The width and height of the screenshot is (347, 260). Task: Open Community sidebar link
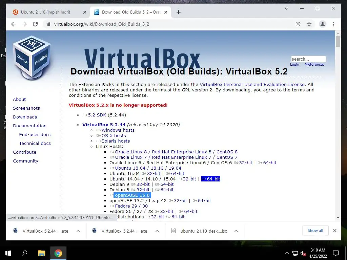click(25, 161)
